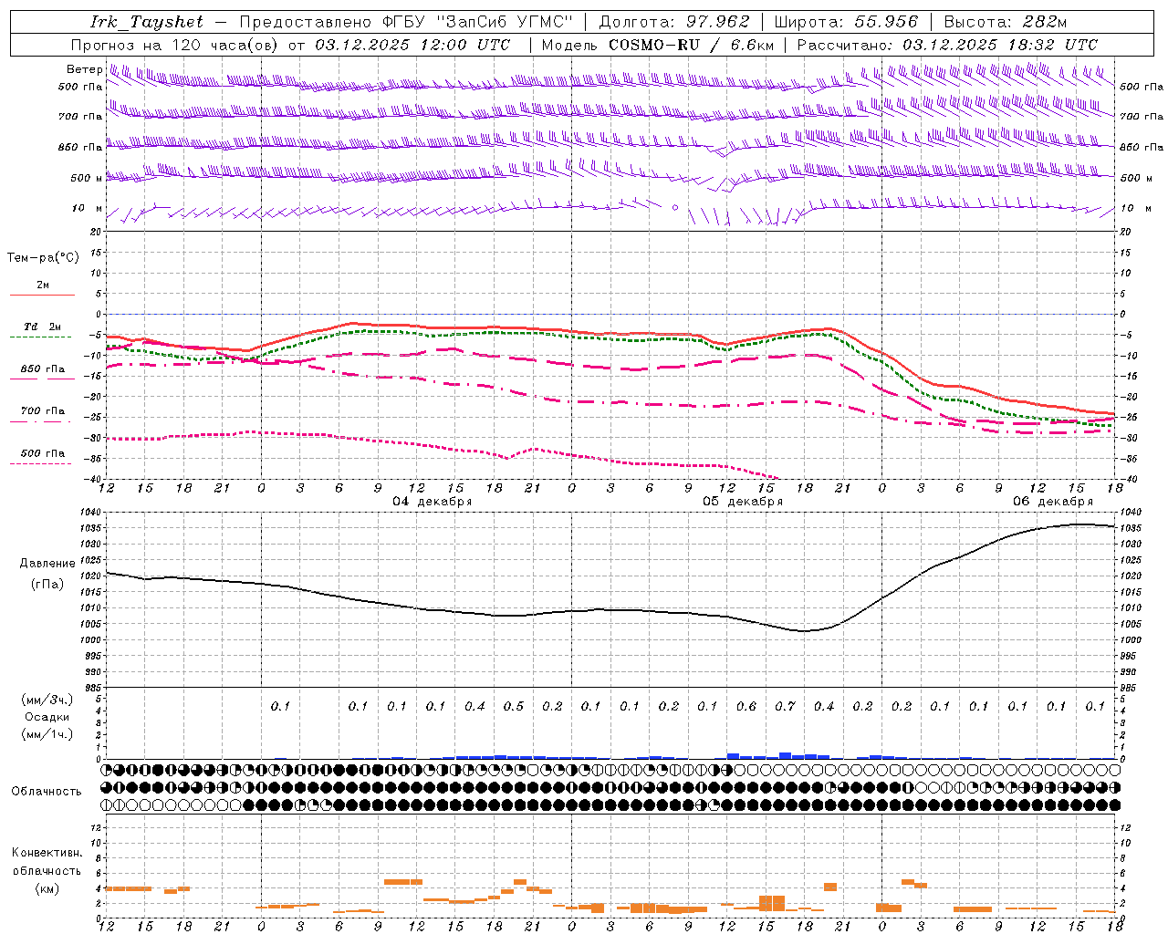
Task: Click the dotted pink line sample under 500 гПа legend
Action: coord(42,464)
